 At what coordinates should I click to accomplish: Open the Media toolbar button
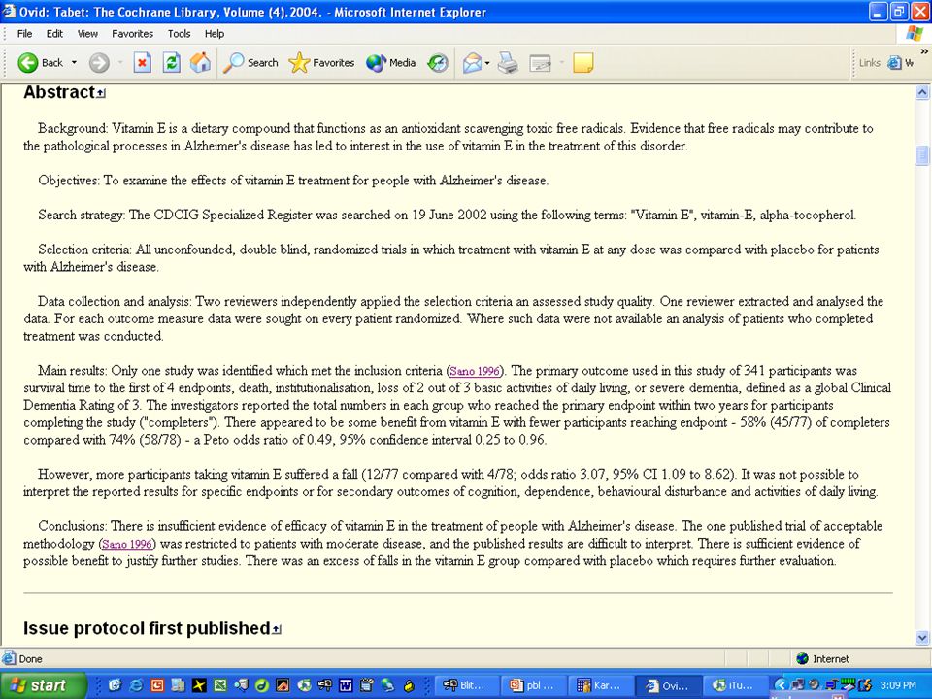[x=390, y=62]
